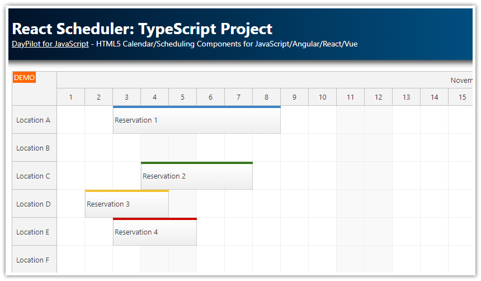481x281 pixels.
Task: Select the Reservation 2 event
Action: 196,176
